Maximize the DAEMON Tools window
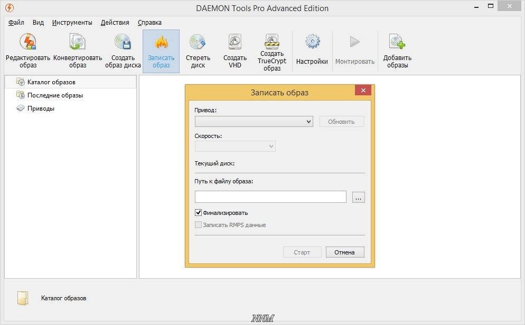The image size is (525, 325). (491, 6)
